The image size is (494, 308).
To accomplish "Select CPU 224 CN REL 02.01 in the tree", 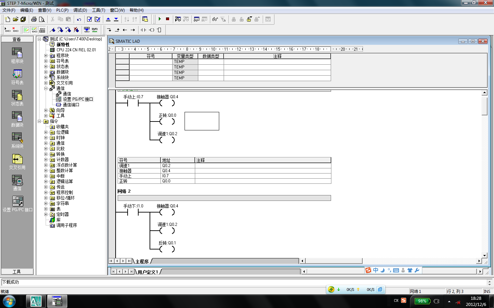I will pos(76,50).
